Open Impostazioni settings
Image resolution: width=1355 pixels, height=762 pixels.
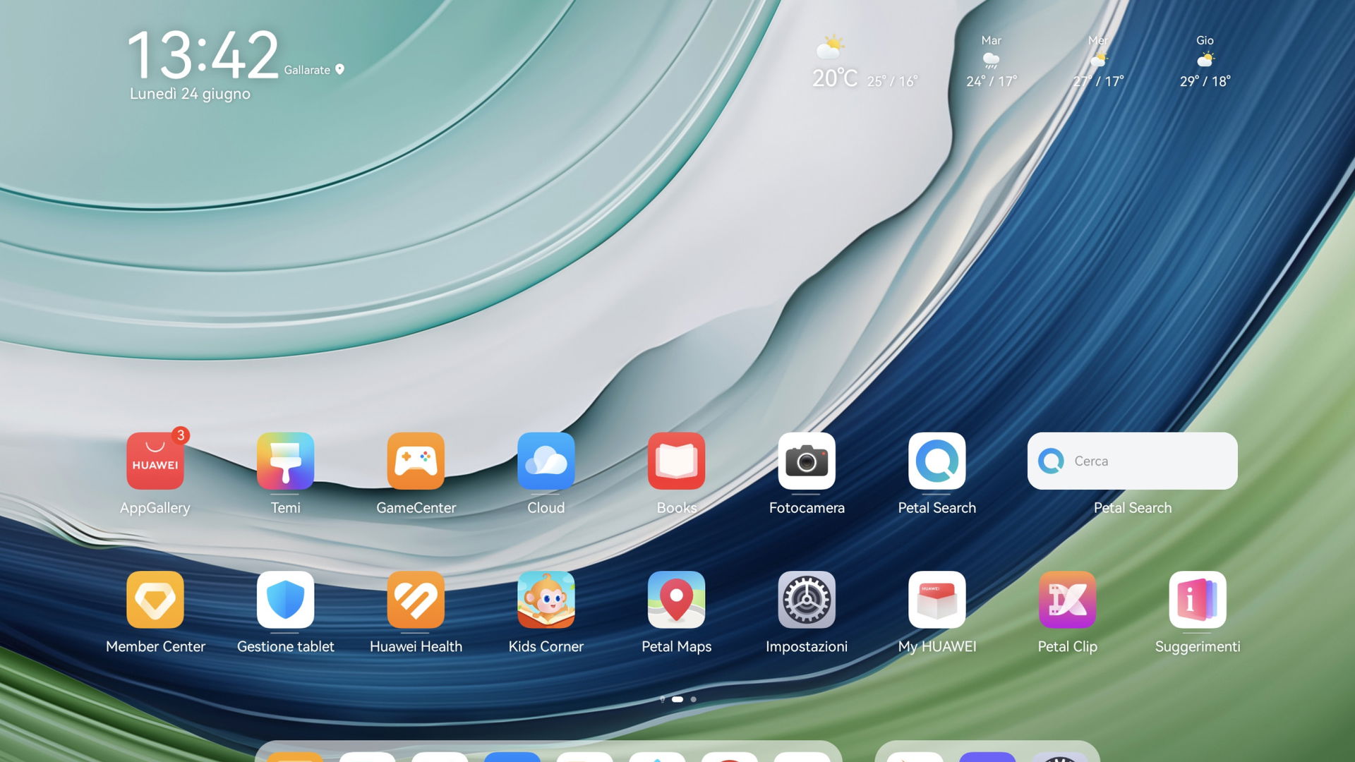(807, 600)
